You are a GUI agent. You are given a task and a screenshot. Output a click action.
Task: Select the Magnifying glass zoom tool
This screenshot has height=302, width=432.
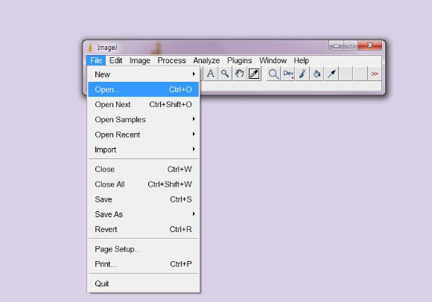pos(225,74)
